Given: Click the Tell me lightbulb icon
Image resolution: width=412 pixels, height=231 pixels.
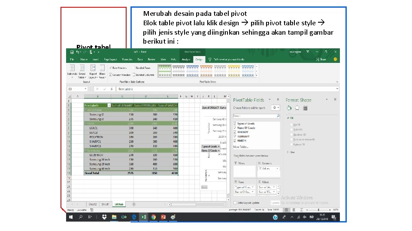Looking at the screenshot, I should tap(210, 59).
